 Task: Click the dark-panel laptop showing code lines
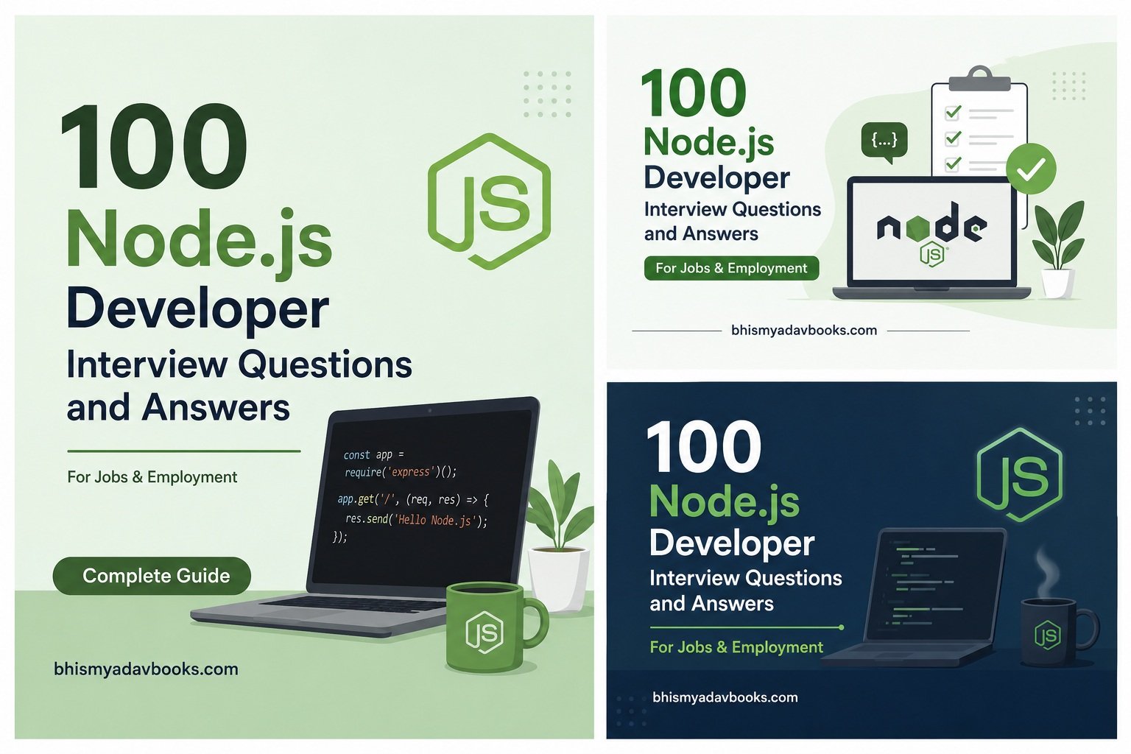915,596
